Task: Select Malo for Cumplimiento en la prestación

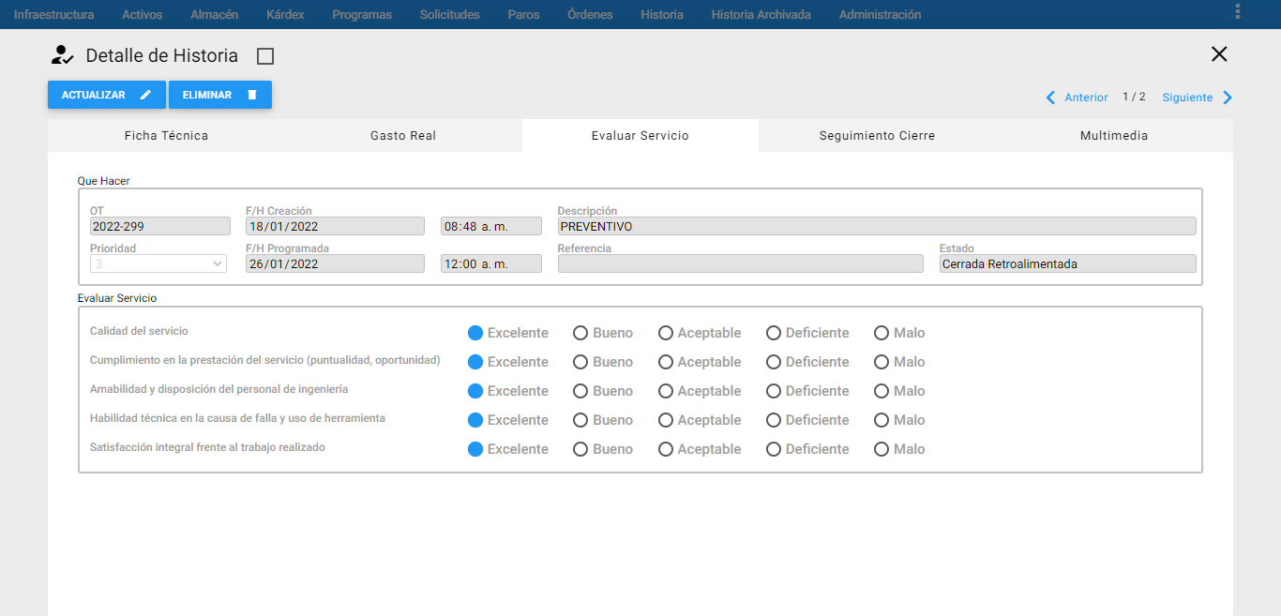Action: tap(882, 362)
